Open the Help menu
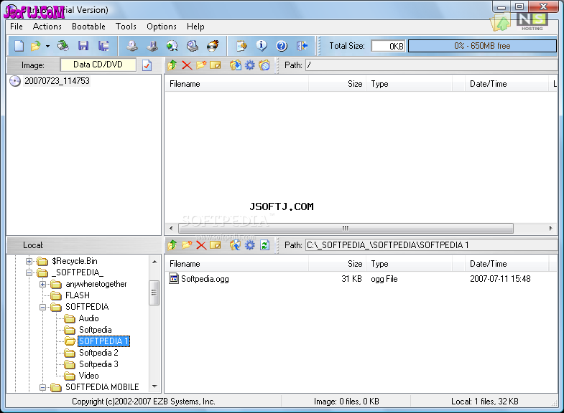This screenshot has width=564, height=413. coord(195,27)
